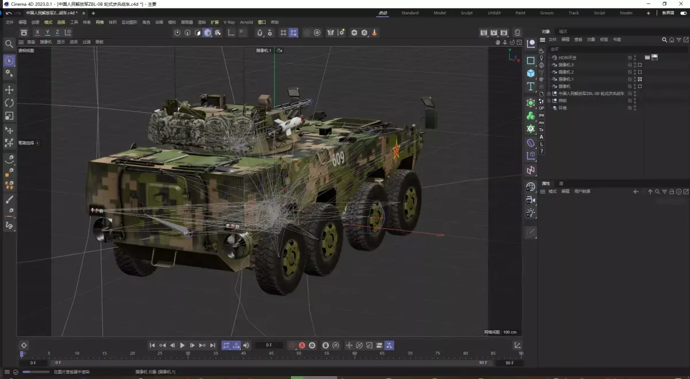The width and height of the screenshot is (690, 379).
Task: Add a text spline object (T icon)
Action: pyautogui.click(x=531, y=87)
